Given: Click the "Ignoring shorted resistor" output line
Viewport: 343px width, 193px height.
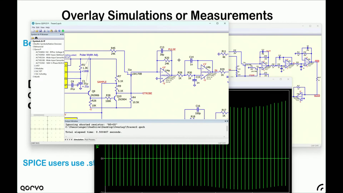Looking at the screenshot, I should click(x=91, y=124).
